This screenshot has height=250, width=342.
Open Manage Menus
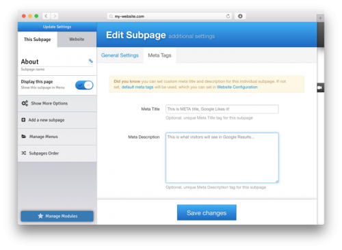click(57, 137)
